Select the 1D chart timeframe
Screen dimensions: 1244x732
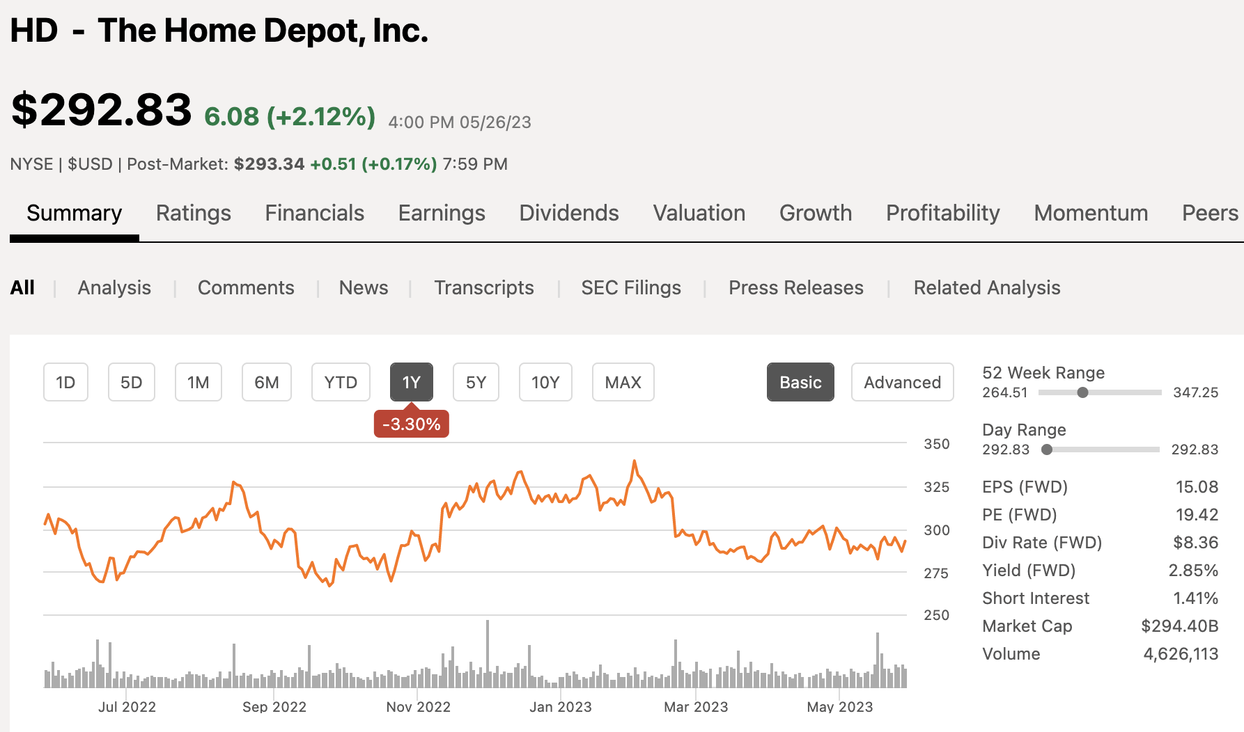[65, 382]
